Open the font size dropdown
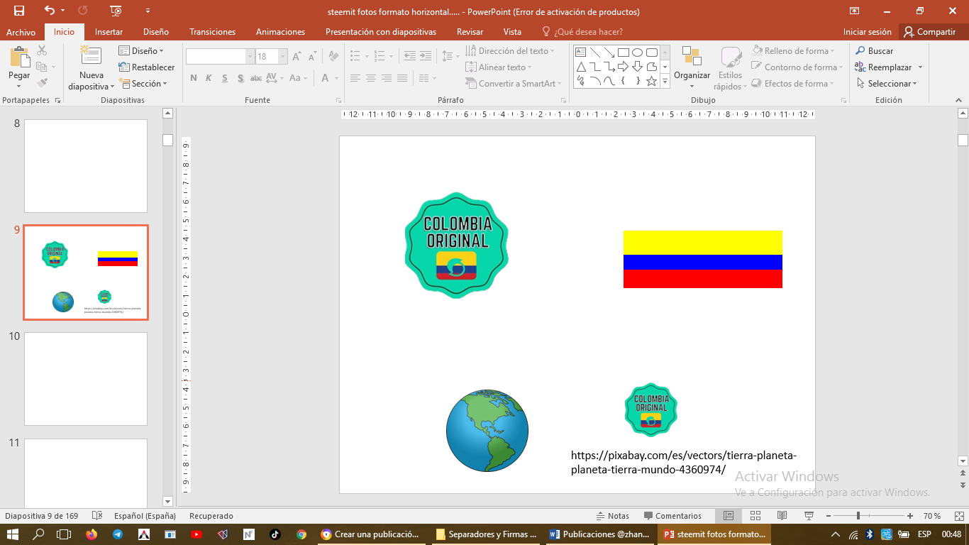Viewport: 969px width, 545px height. tap(283, 56)
